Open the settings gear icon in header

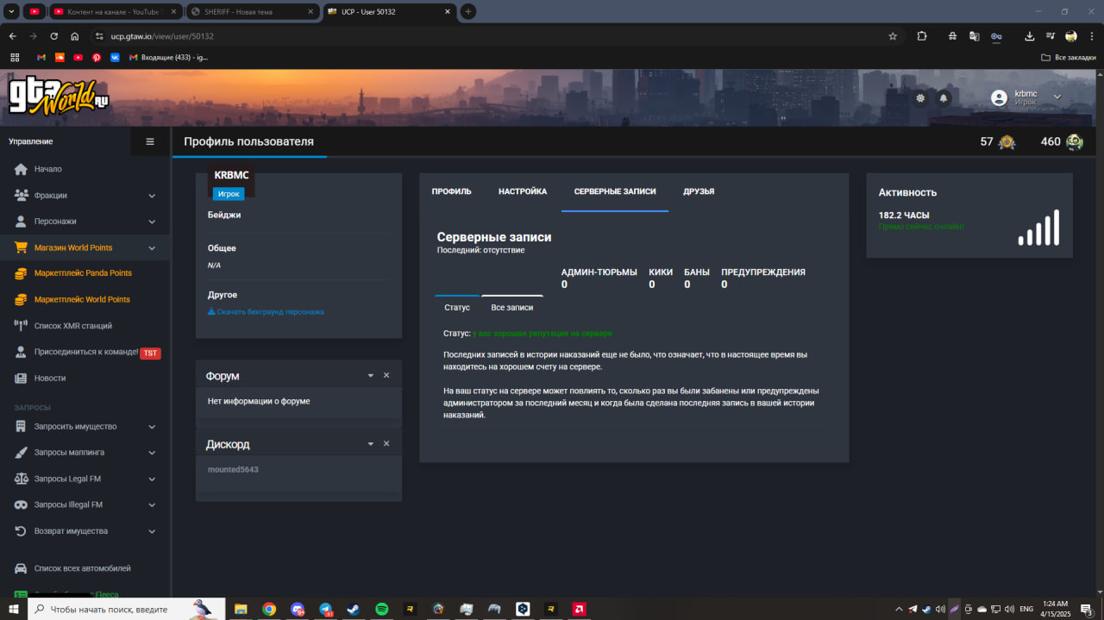click(920, 98)
